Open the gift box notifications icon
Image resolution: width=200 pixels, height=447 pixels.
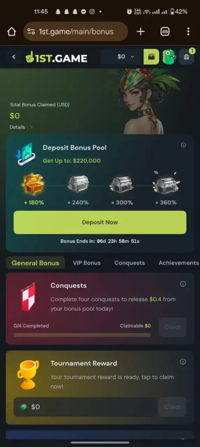(186, 57)
